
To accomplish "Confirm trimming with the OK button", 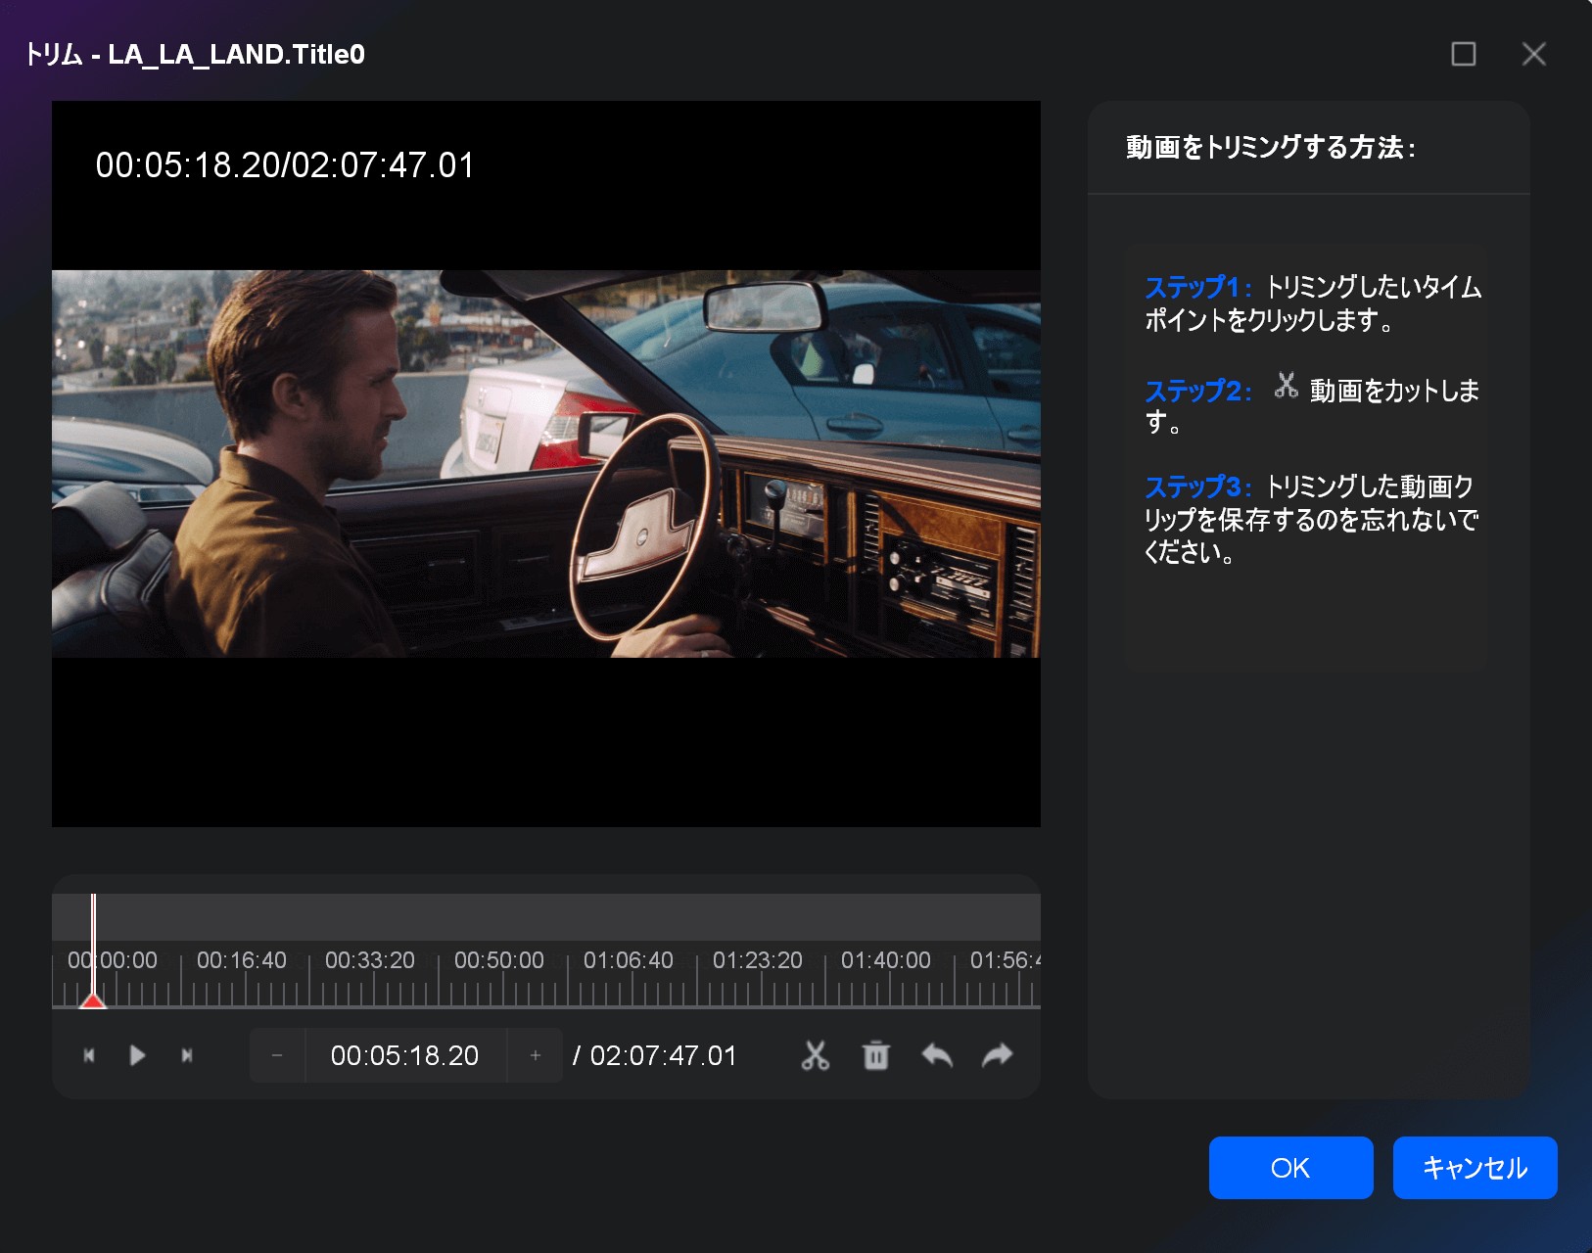I will [x=1290, y=1168].
